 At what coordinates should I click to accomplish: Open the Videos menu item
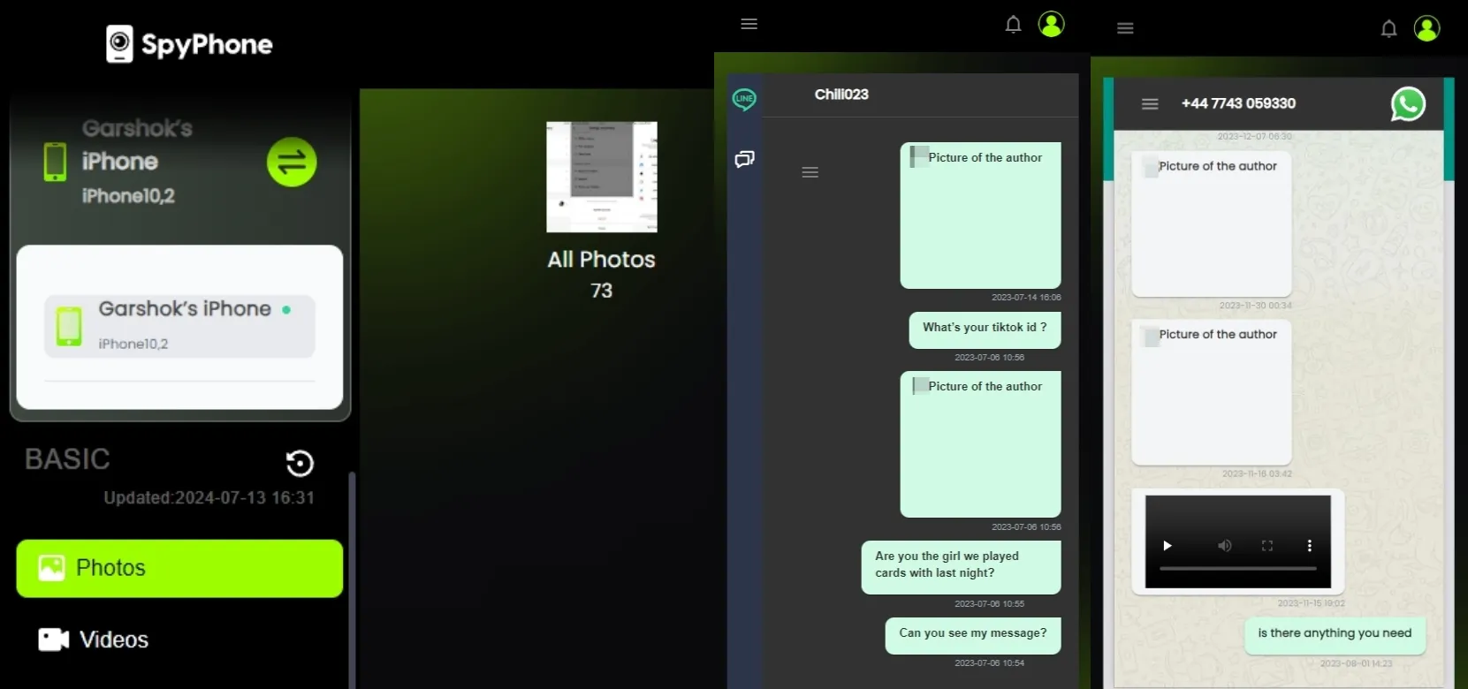tap(179, 640)
